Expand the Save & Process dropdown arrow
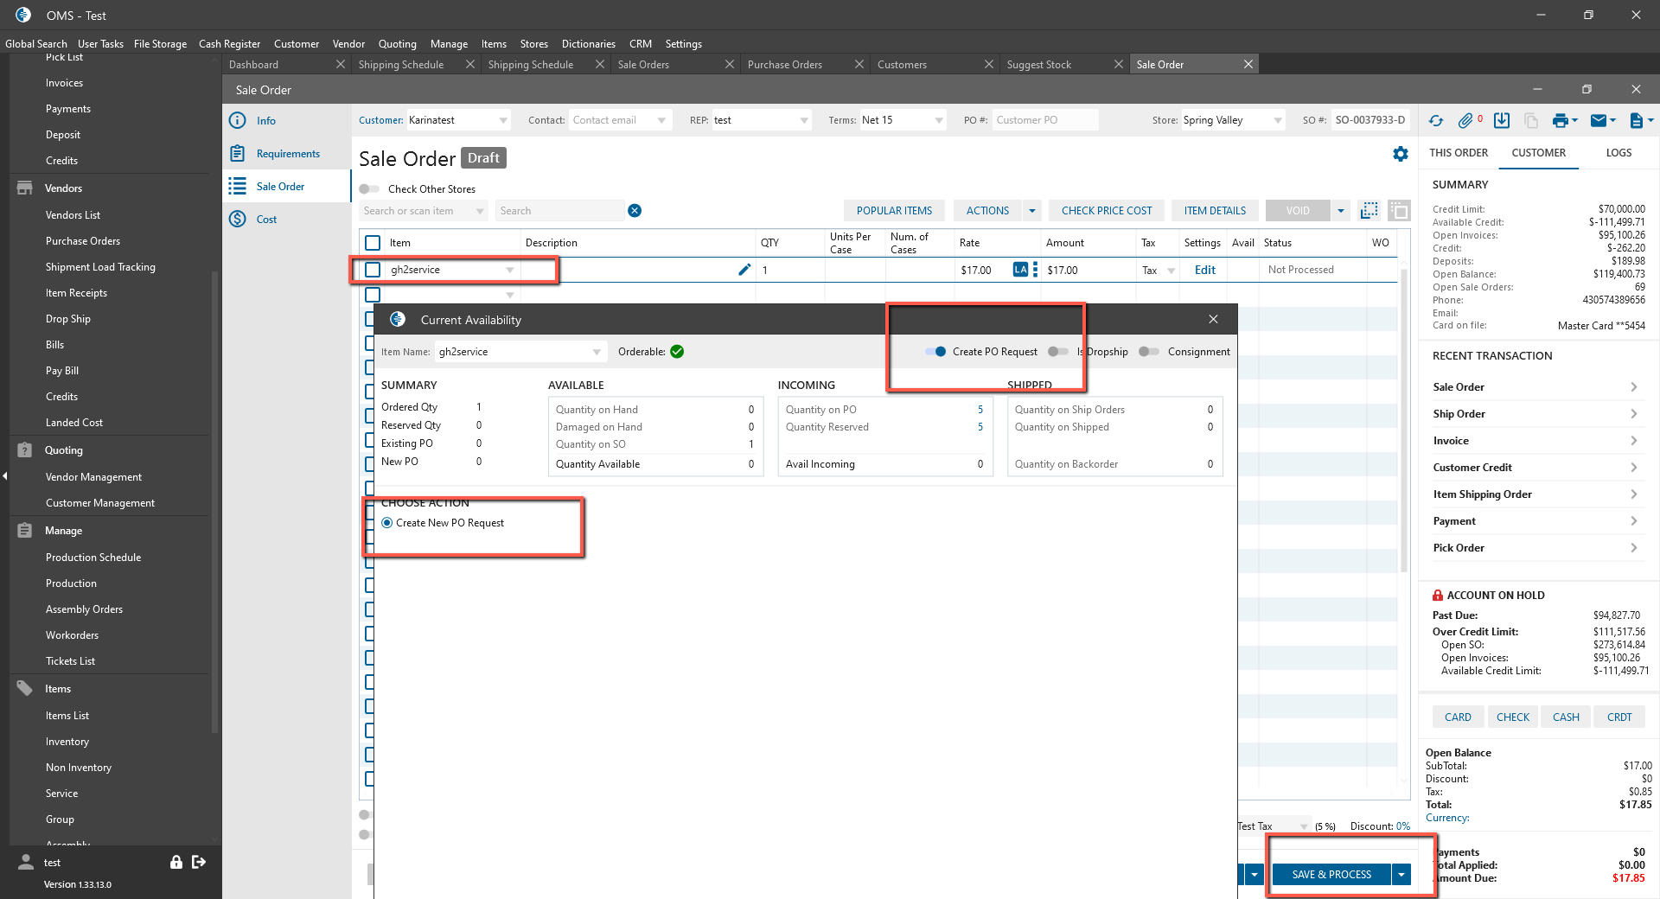This screenshot has width=1660, height=899. (1401, 875)
